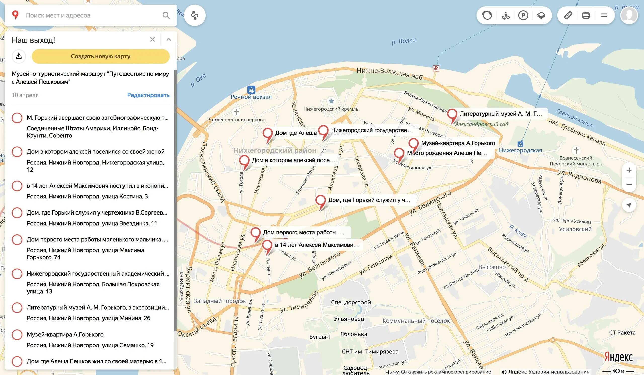644x375 pixels.
Task: Open map layers selector
Action: (541, 16)
